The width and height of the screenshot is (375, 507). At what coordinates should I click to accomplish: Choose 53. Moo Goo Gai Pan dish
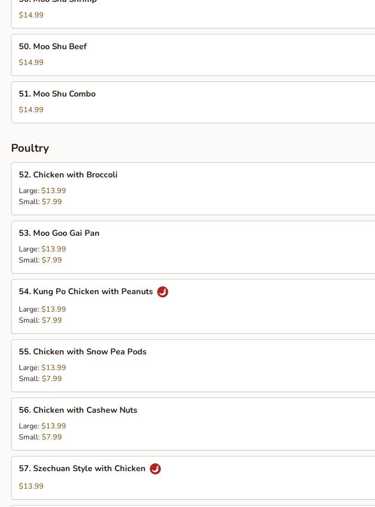click(x=193, y=247)
